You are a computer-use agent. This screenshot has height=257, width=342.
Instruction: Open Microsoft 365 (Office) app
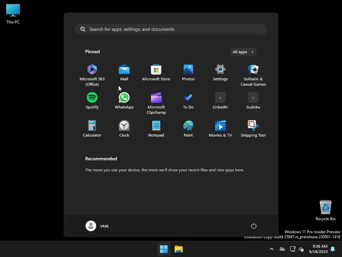pos(92,75)
